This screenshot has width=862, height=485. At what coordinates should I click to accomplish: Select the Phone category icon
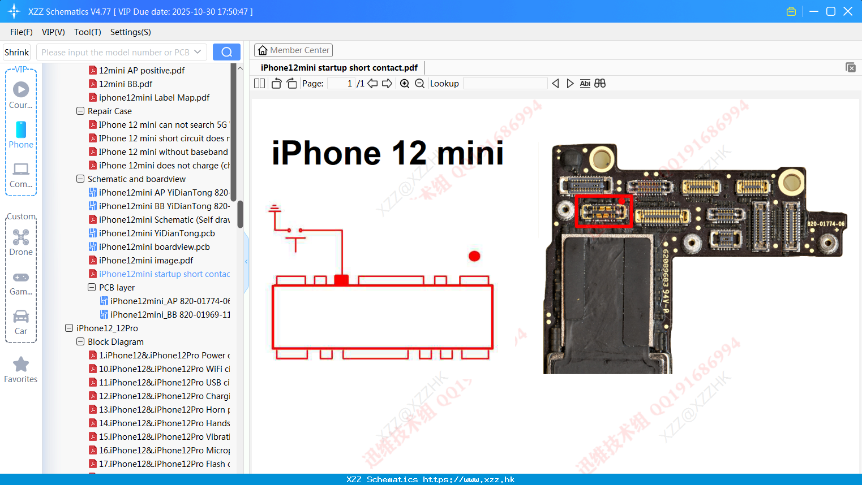pyautogui.click(x=21, y=129)
